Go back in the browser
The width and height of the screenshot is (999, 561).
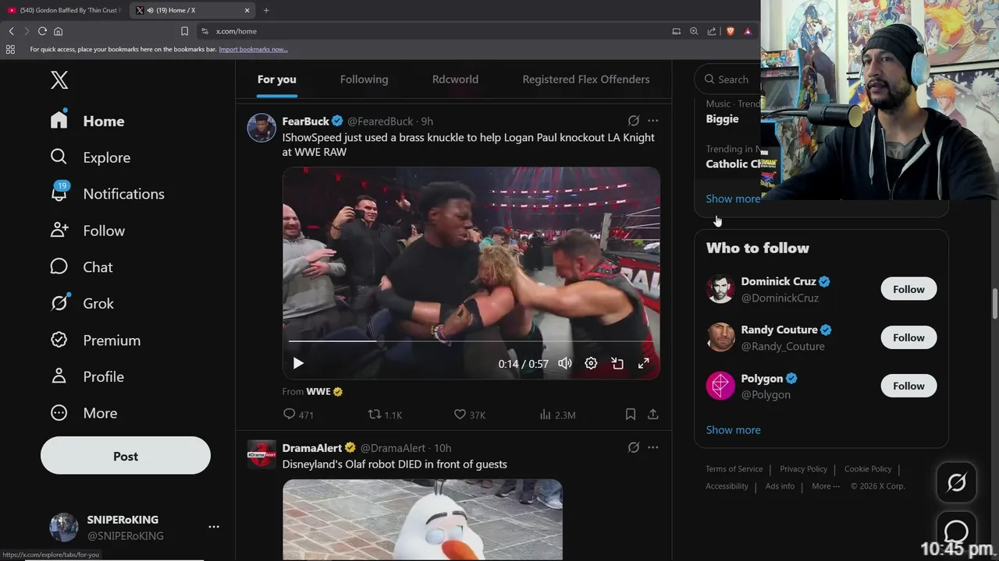point(11,31)
